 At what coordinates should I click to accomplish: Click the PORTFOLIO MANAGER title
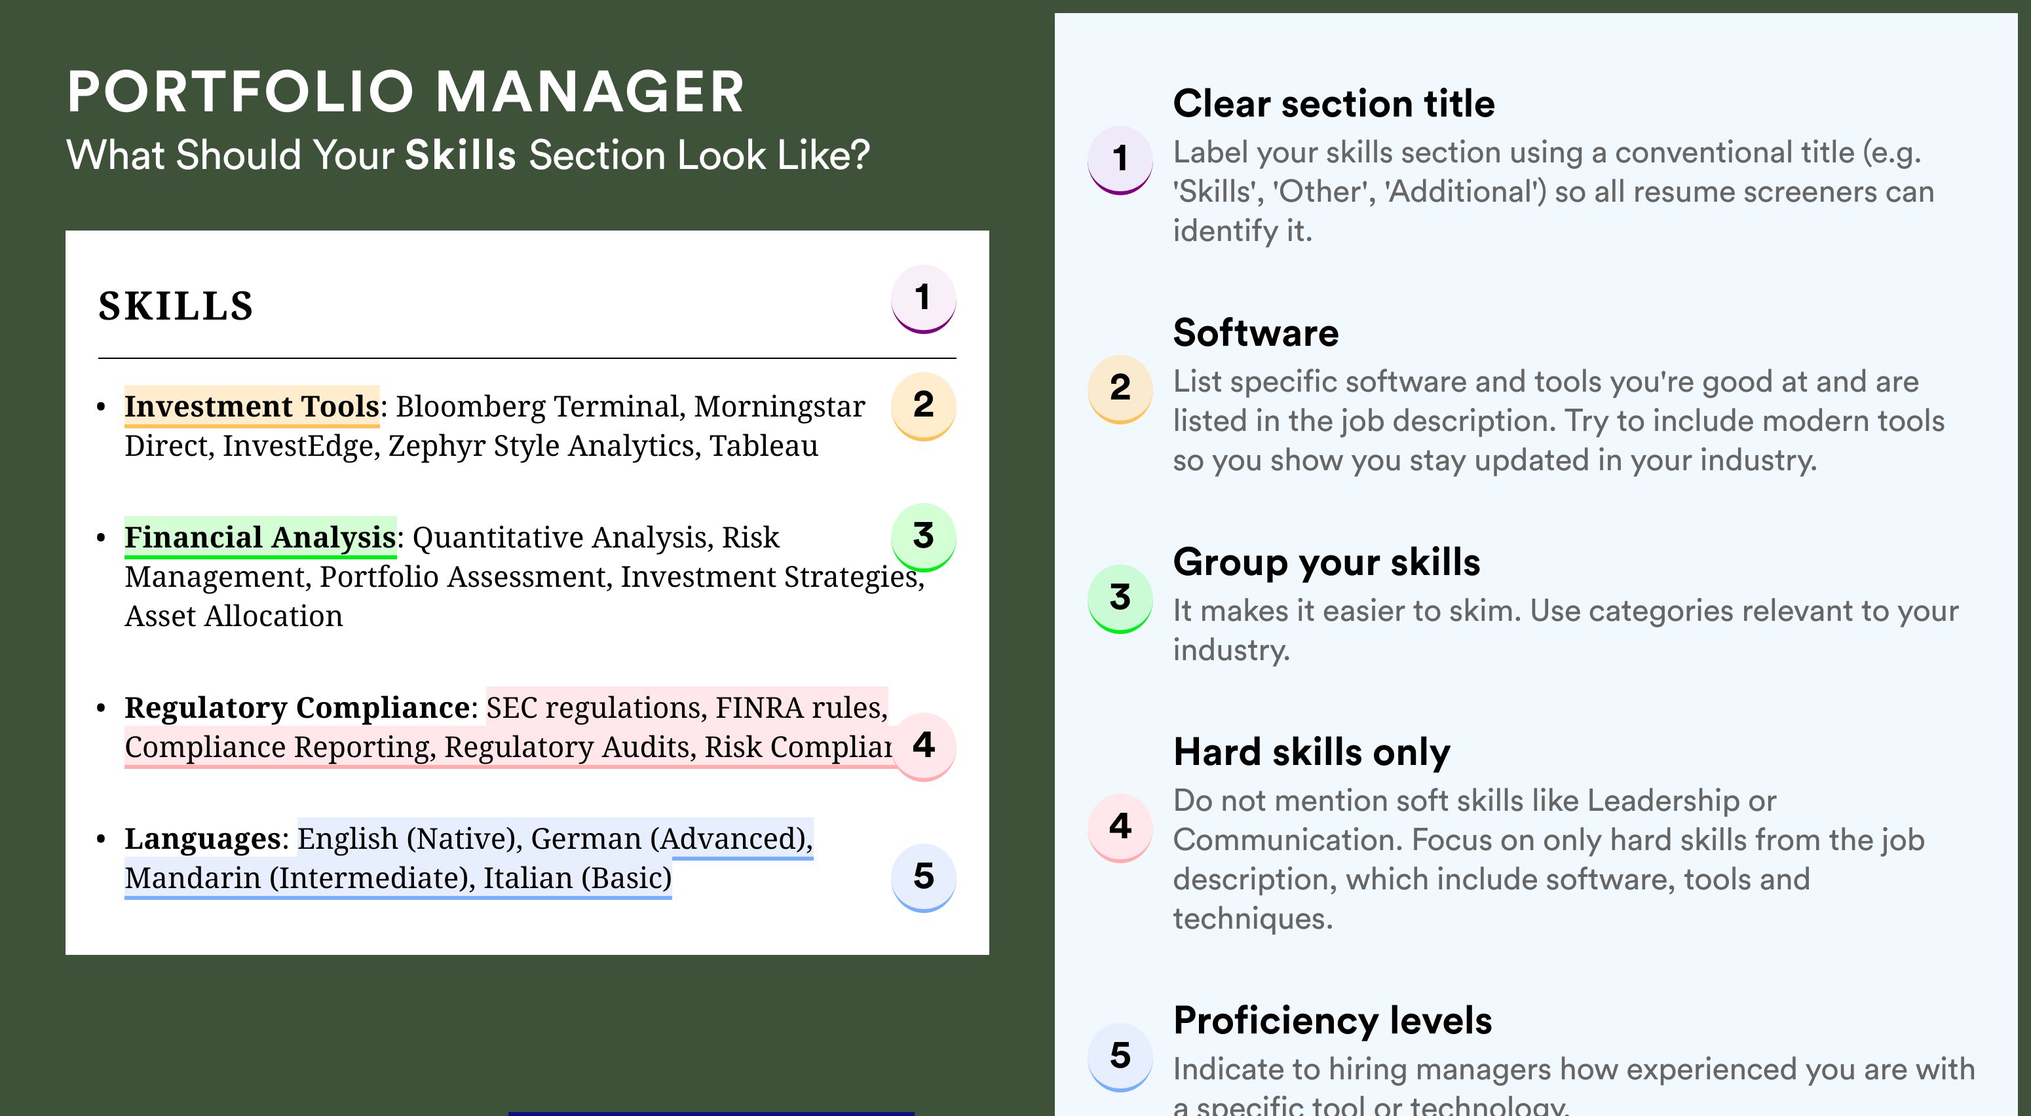click(x=406, y=92)
